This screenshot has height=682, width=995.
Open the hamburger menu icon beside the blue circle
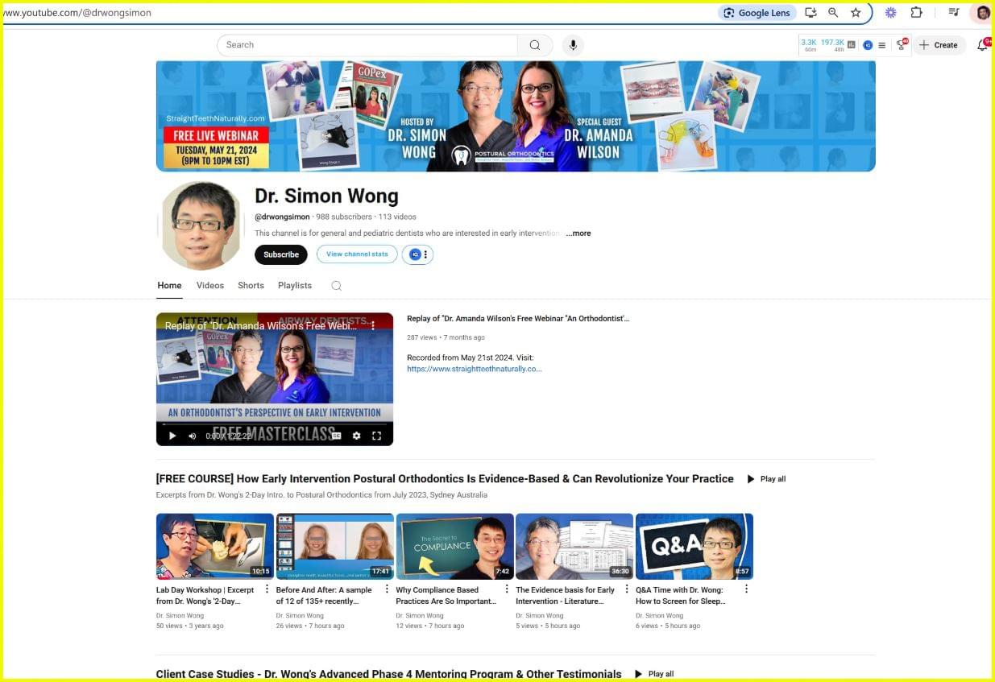click(x=881, y=45)
